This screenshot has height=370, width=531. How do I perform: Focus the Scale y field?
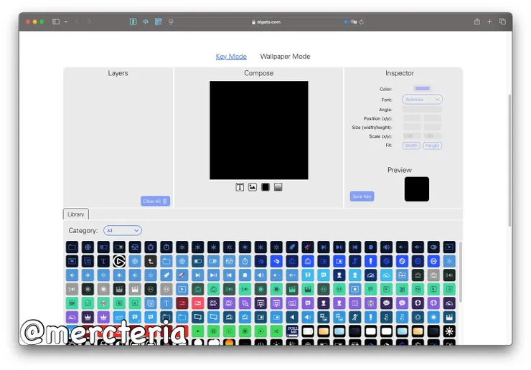[x=433, y=136]
